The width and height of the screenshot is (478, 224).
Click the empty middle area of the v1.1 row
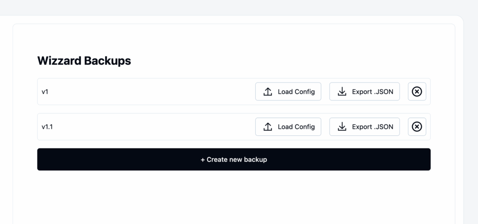[x=149, y=127]
